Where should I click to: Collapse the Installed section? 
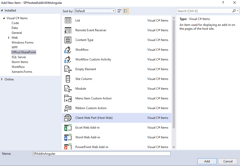[2, 10]
